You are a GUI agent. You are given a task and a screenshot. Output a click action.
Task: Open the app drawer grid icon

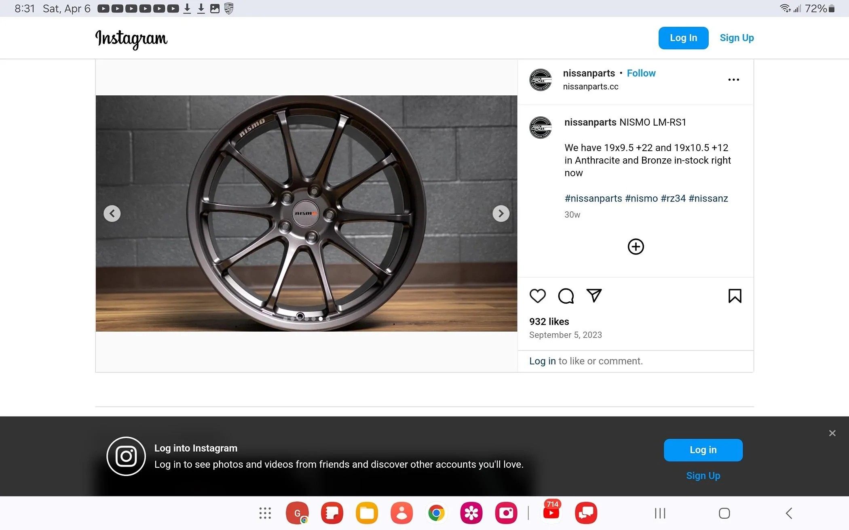point(265,513)
